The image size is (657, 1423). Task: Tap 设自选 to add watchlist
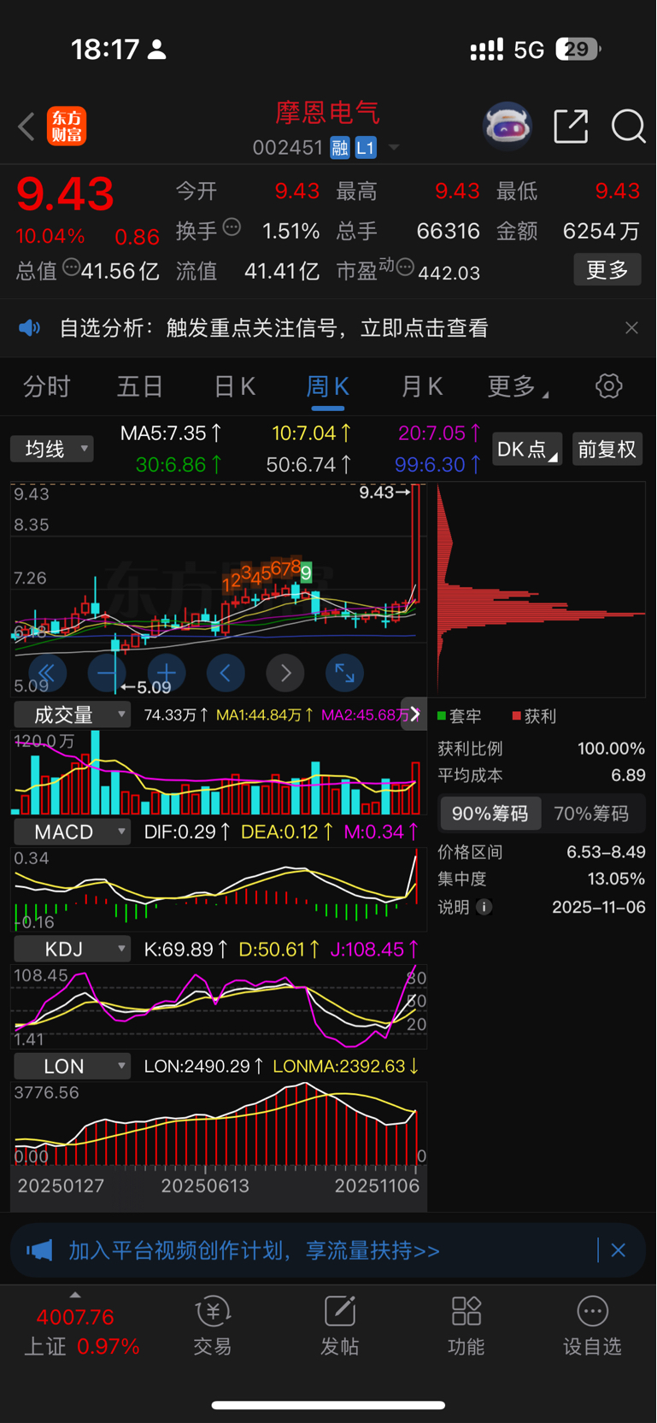[x=592, y=1326]
